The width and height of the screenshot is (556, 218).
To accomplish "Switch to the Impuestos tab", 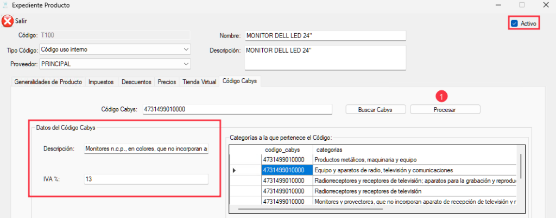I will pyautogui.click(x=101, y=82).
